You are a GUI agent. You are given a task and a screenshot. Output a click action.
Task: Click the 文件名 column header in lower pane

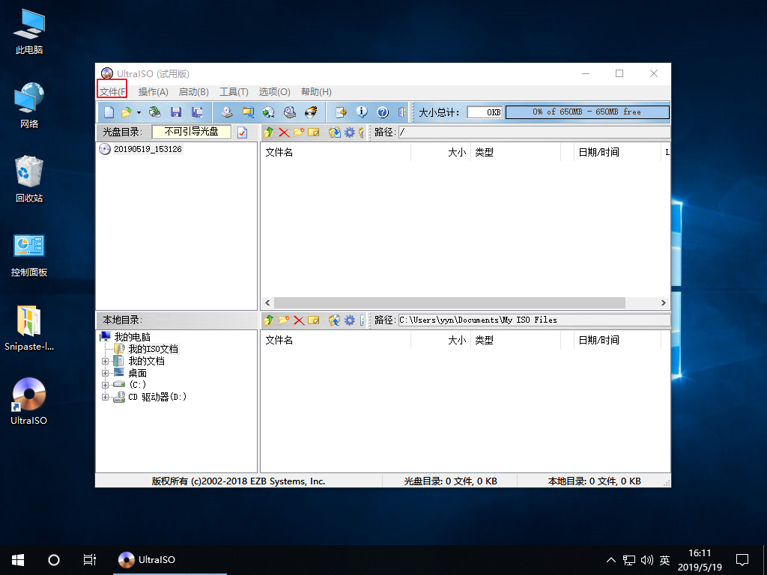tap(336, 340)
